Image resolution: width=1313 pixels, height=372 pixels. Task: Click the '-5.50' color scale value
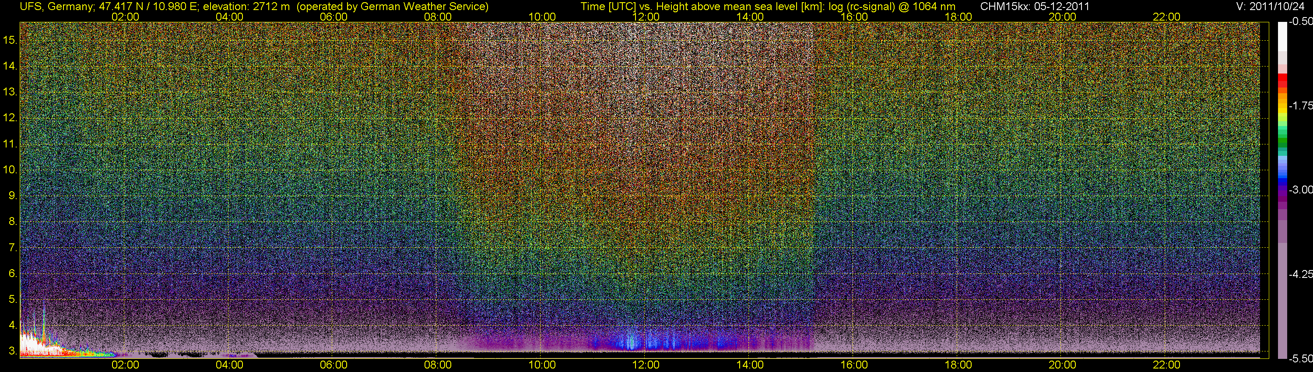tap(1300, 358)
